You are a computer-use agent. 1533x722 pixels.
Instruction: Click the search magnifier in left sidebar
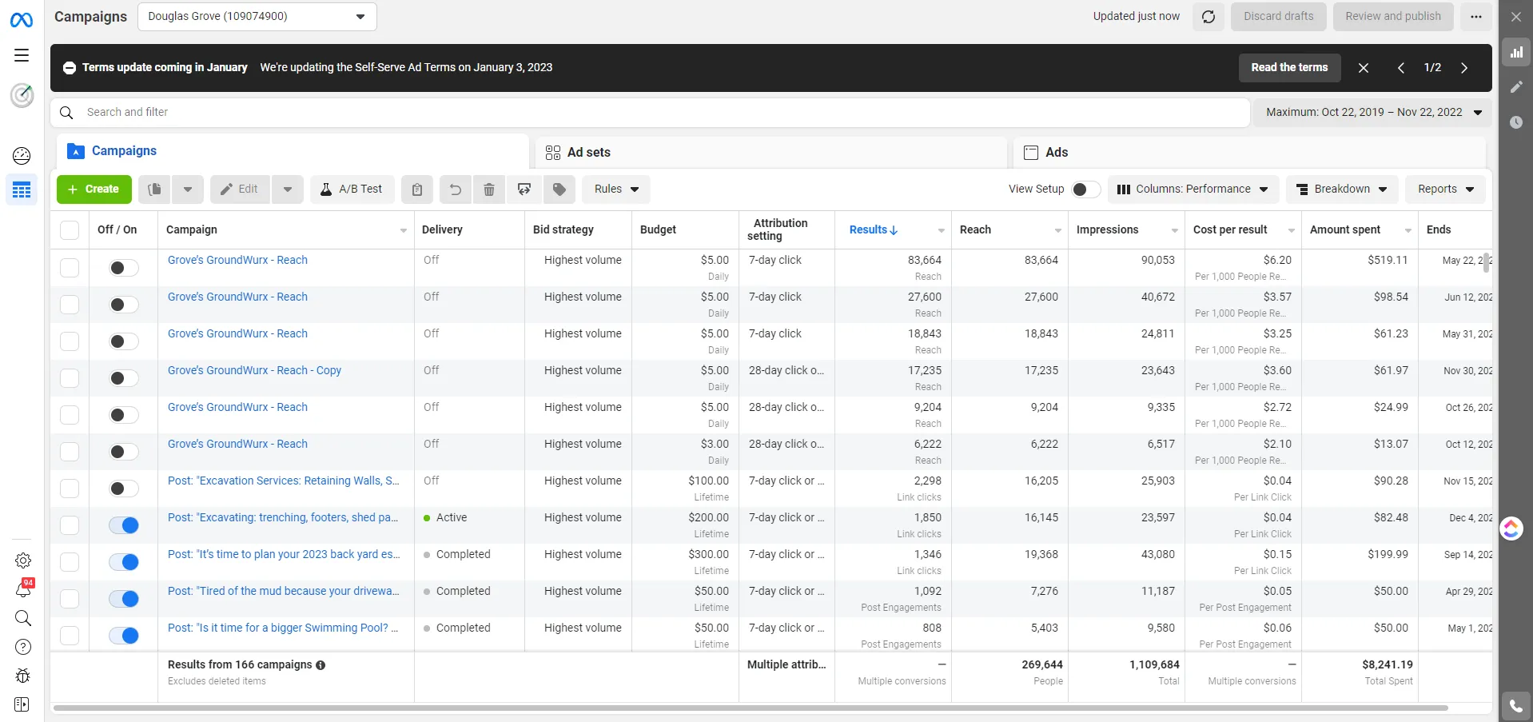tap(23, 618)
